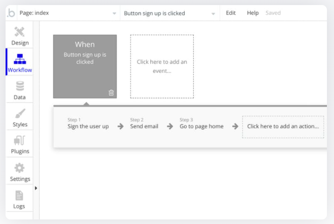Open the Styles brush icon
This screenshot has height=224, width=334.
pos(20,114)
